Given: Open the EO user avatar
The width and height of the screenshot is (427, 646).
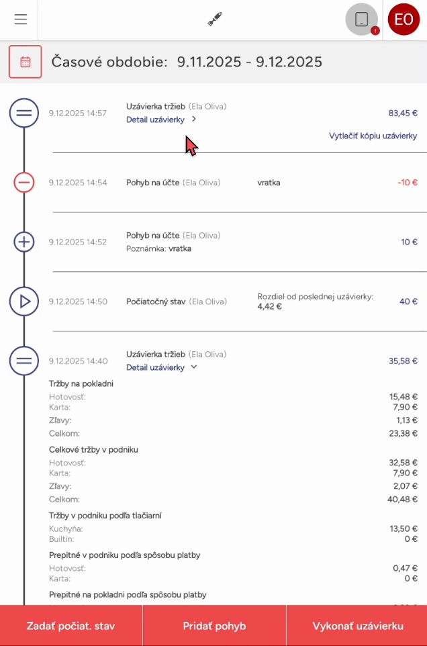Looking at the screenshot, I should click(x=404, y=19).
